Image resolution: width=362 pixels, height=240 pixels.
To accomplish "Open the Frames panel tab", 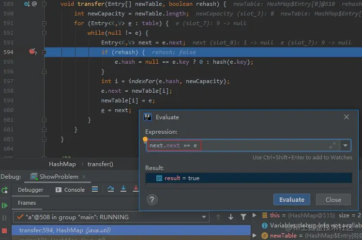I will click(x=27, y=203).
